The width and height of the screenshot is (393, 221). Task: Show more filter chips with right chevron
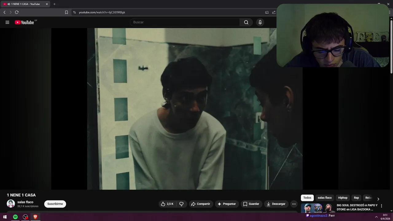[378, 199]
